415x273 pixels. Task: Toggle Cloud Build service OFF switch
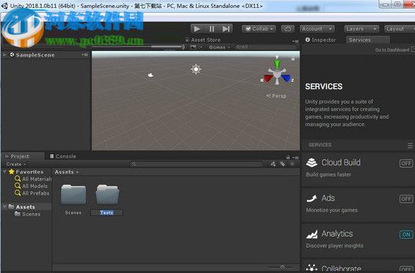(406, 163)
